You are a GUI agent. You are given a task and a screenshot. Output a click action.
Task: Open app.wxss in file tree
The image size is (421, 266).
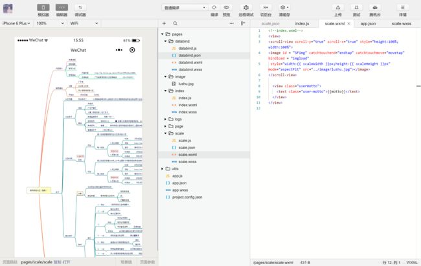(x=180, y=190)
